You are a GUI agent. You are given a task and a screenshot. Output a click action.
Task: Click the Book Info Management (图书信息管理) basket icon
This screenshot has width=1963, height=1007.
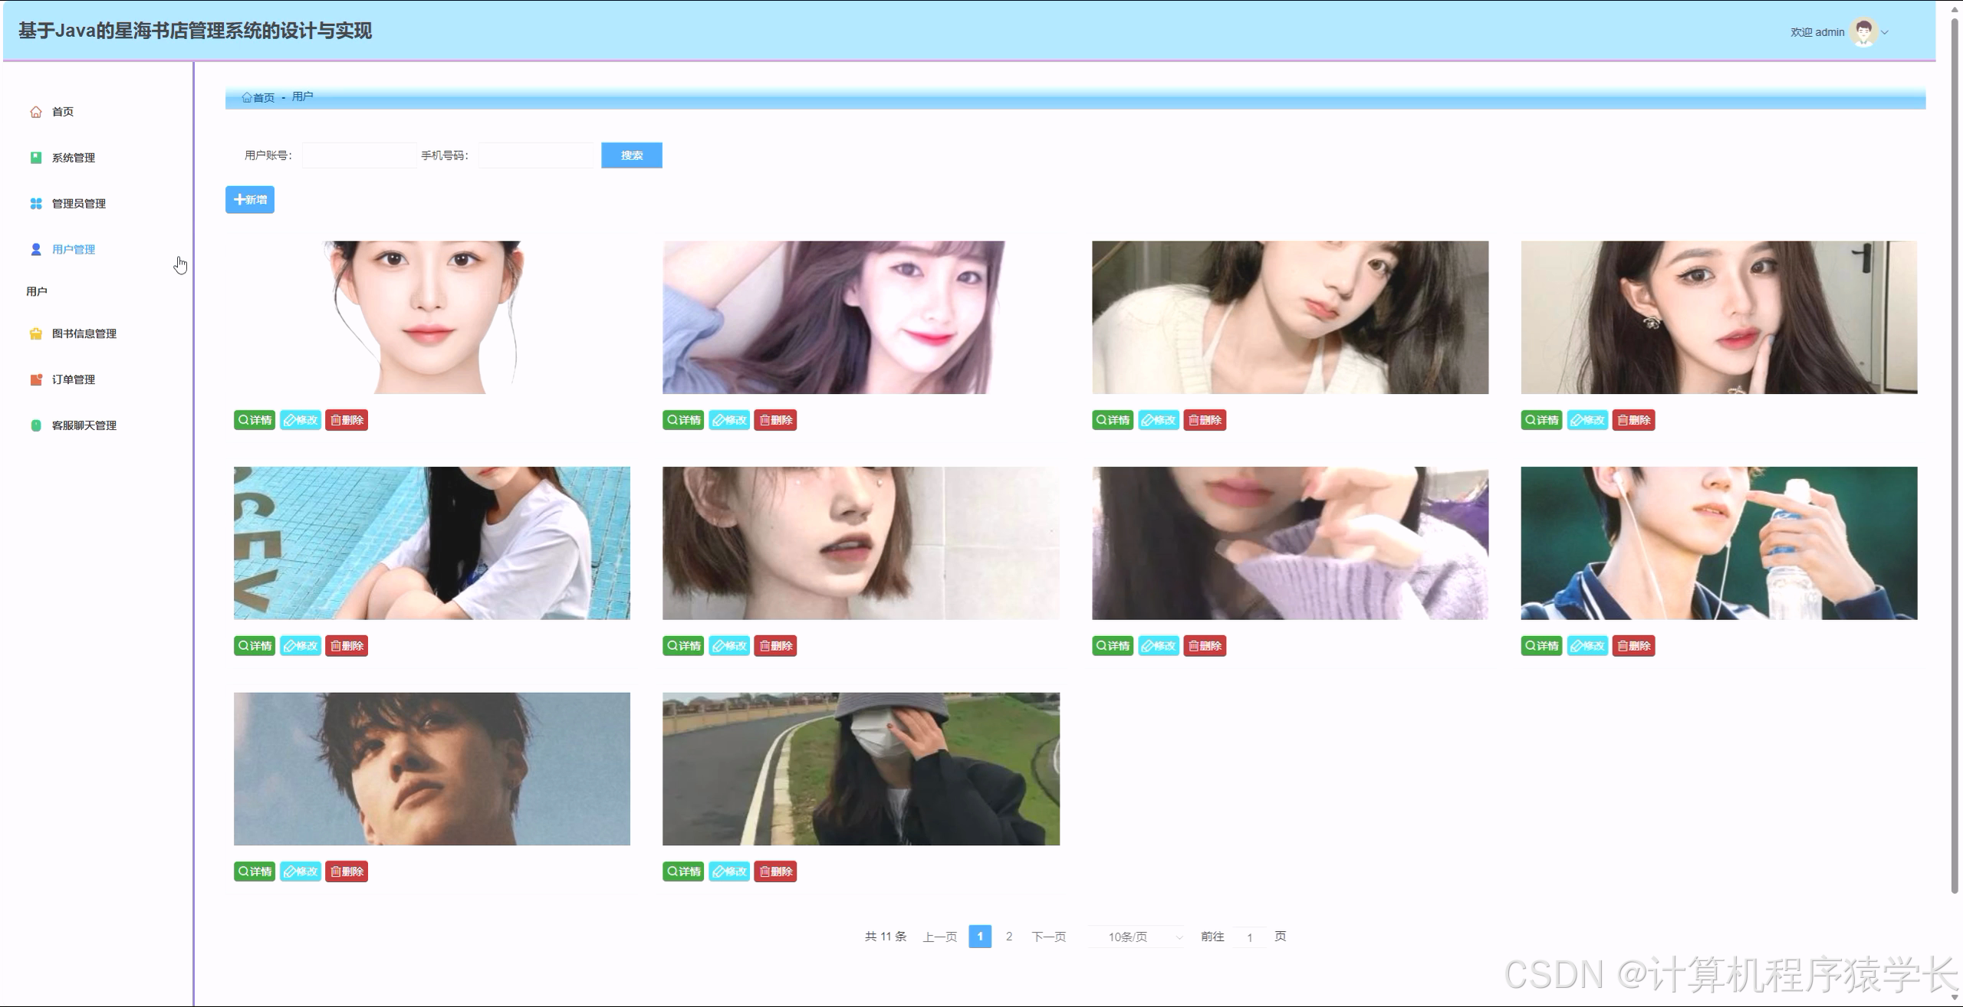[35, 334]
